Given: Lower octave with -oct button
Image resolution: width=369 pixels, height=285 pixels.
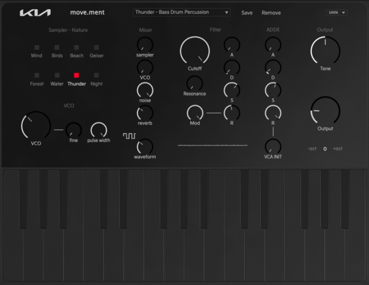Looking at the screenshot, I should click(312, 149).
